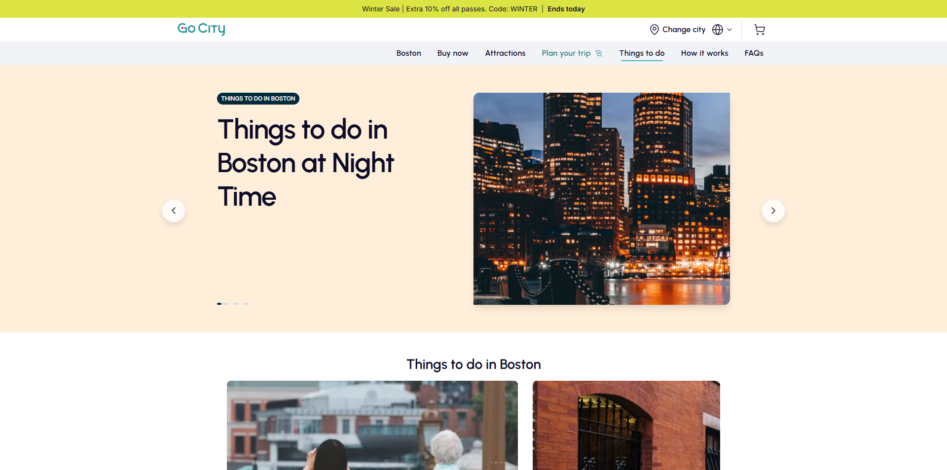
Task: Open the FAQs page
Action: 754,53
